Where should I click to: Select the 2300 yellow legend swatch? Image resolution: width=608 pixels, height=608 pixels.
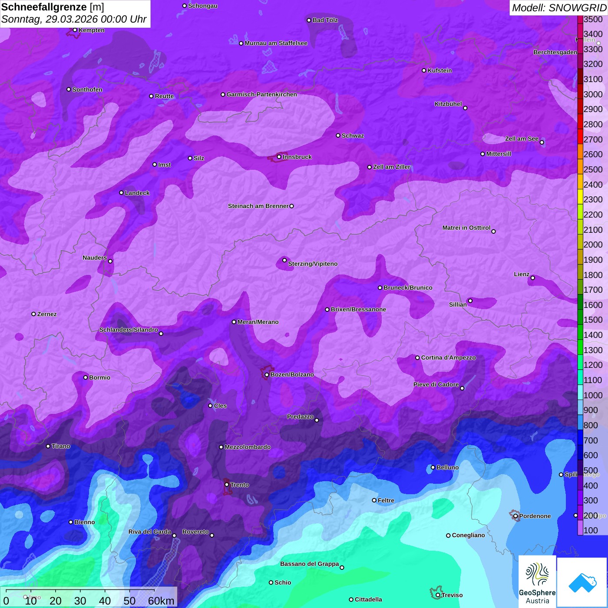580,197
